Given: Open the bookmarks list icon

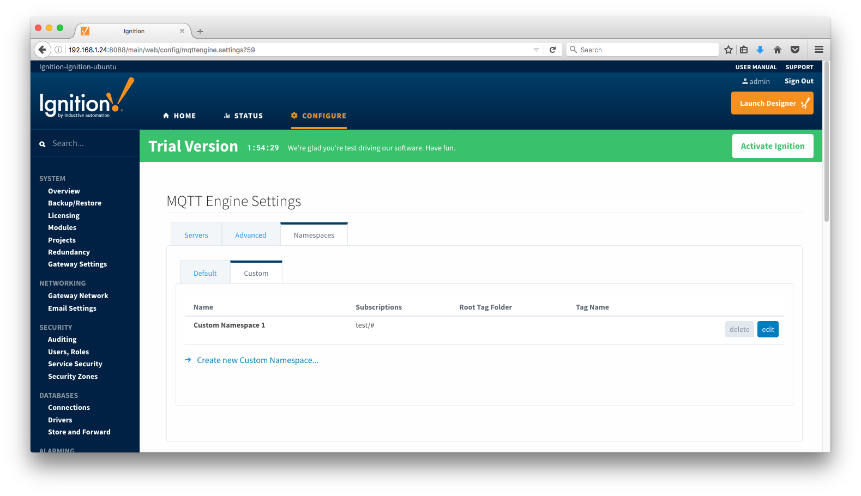Looking at the screenshot, I should (744, 50).
